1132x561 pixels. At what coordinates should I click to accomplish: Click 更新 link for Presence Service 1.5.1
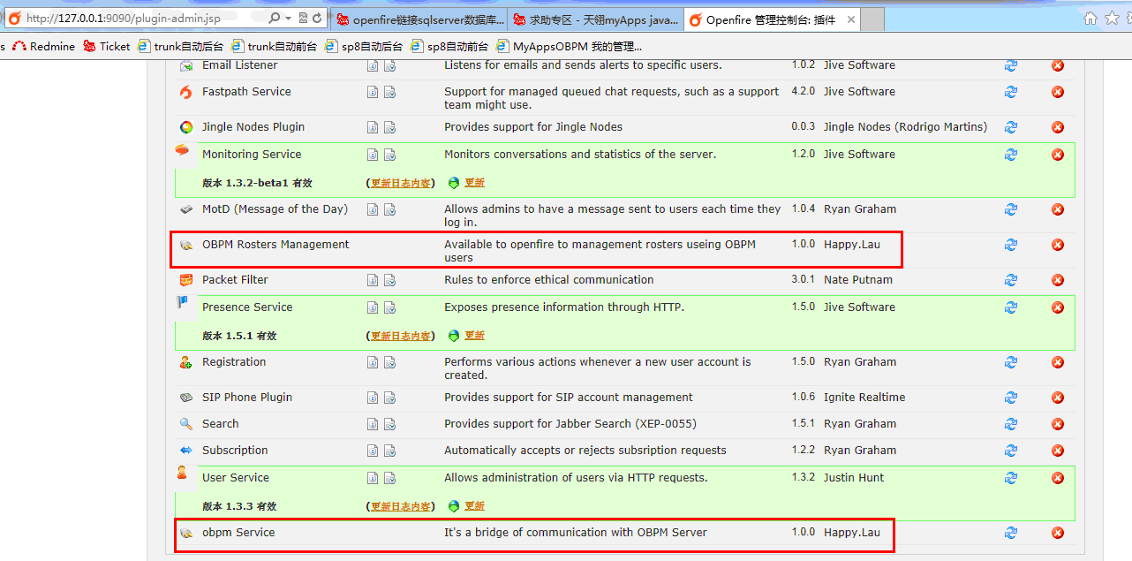[474, 336]
